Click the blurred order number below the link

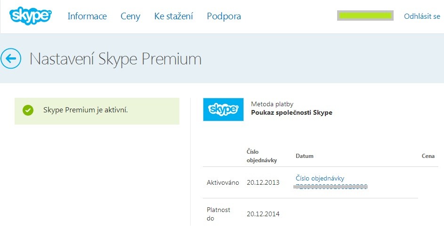coord(331,187)
